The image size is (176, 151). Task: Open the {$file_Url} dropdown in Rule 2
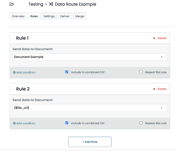tap(90, 108)
